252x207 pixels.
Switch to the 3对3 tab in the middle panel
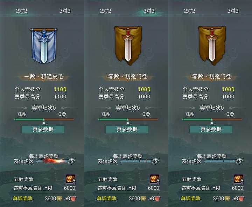coord(149,11)
